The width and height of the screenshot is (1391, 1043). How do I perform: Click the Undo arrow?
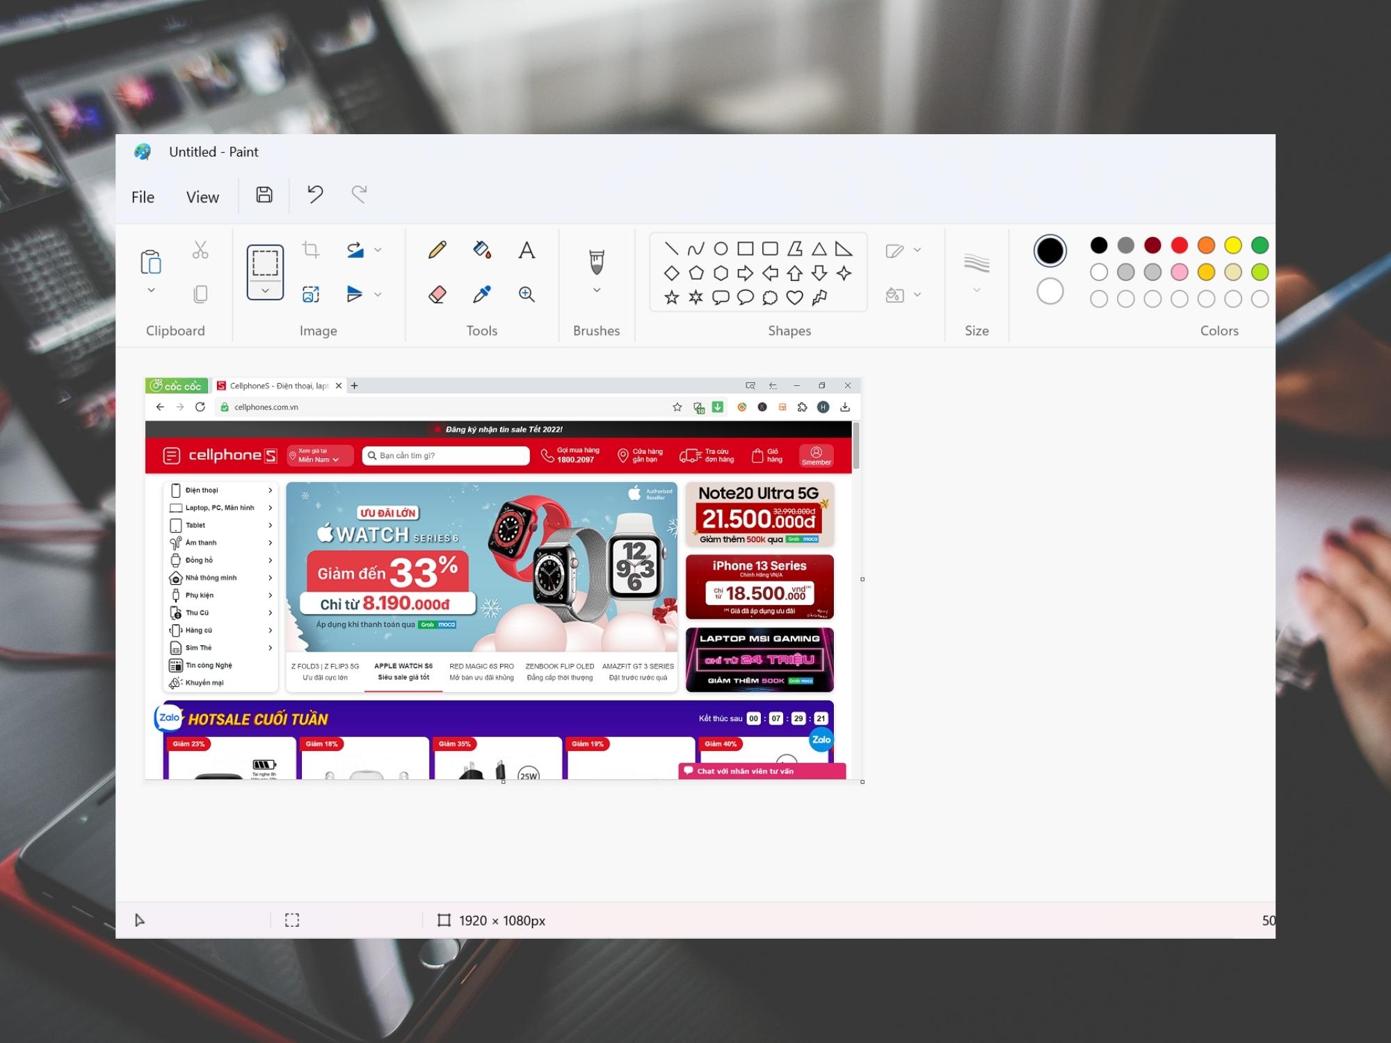click(315, 194)
